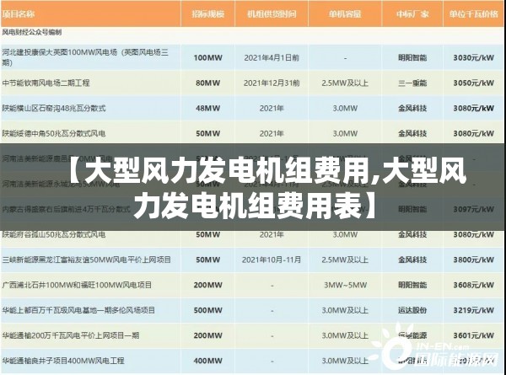Click the 100MW scale cell

click(207, 57)
